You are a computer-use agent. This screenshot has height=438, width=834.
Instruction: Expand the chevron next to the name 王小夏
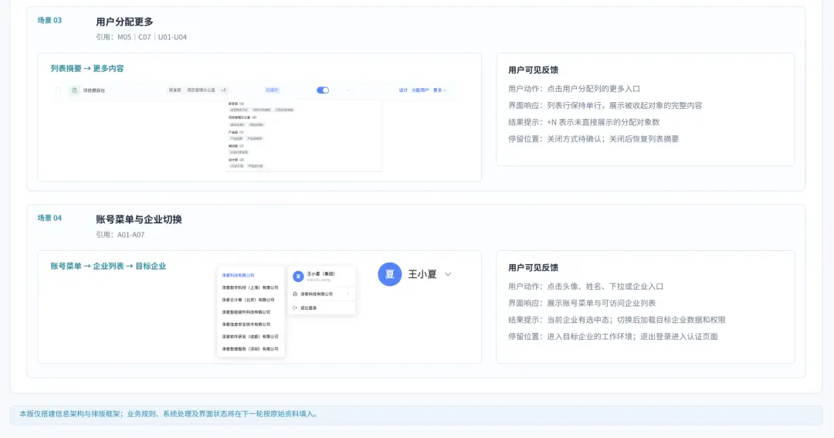click(x=448, y=274)
